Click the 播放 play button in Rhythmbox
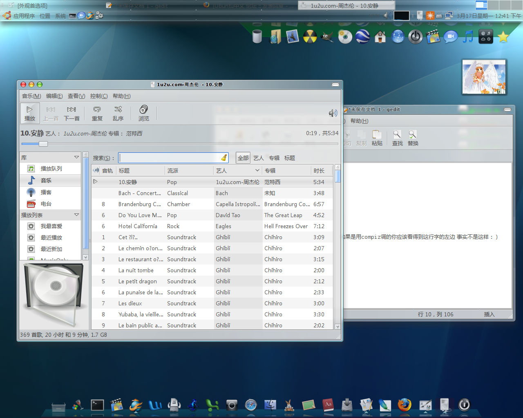Image resolution: width=523 pixels, height=418 pixels. pyautogui.click(x=30, y=113)
